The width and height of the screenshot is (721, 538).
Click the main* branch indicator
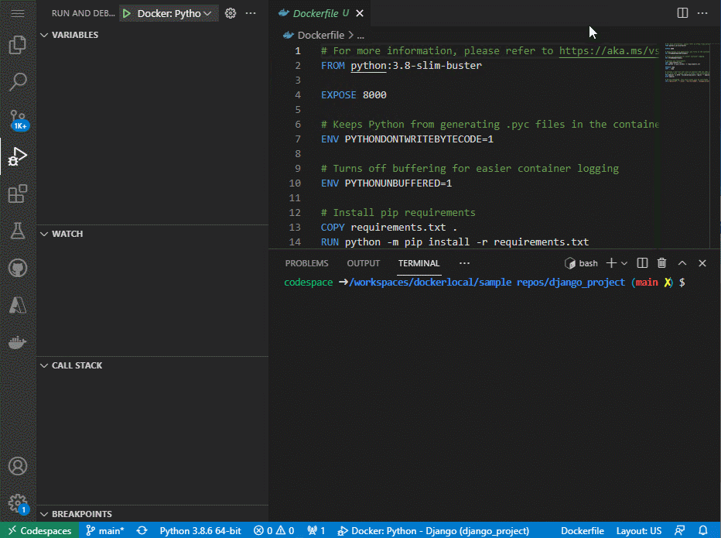coord(105,530)
